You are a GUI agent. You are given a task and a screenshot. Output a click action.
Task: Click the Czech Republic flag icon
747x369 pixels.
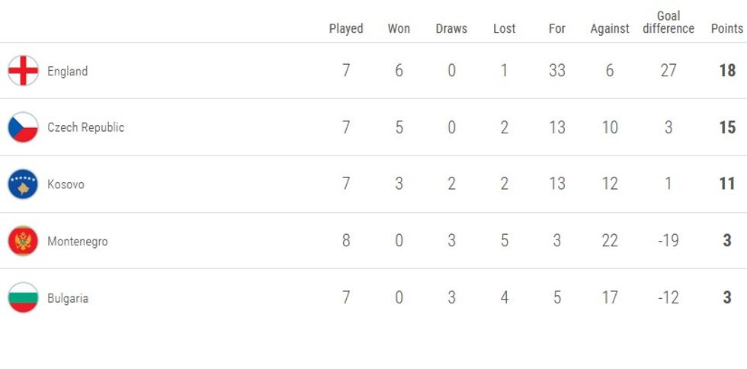coord(23,127)
